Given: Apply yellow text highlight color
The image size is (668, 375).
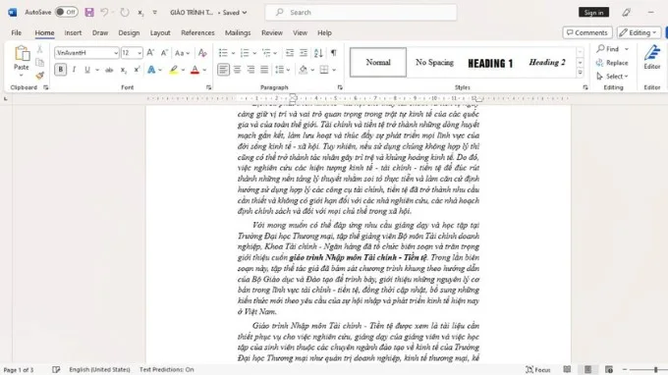Looking at the screenshot, I should [174, 70].
